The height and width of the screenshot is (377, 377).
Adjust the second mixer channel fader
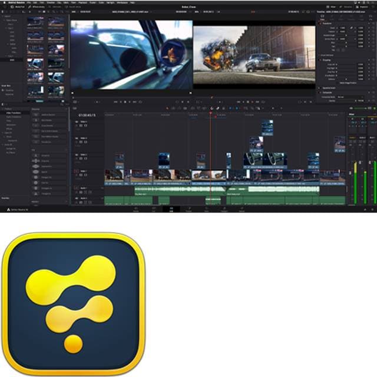click(x=360, y=163)
